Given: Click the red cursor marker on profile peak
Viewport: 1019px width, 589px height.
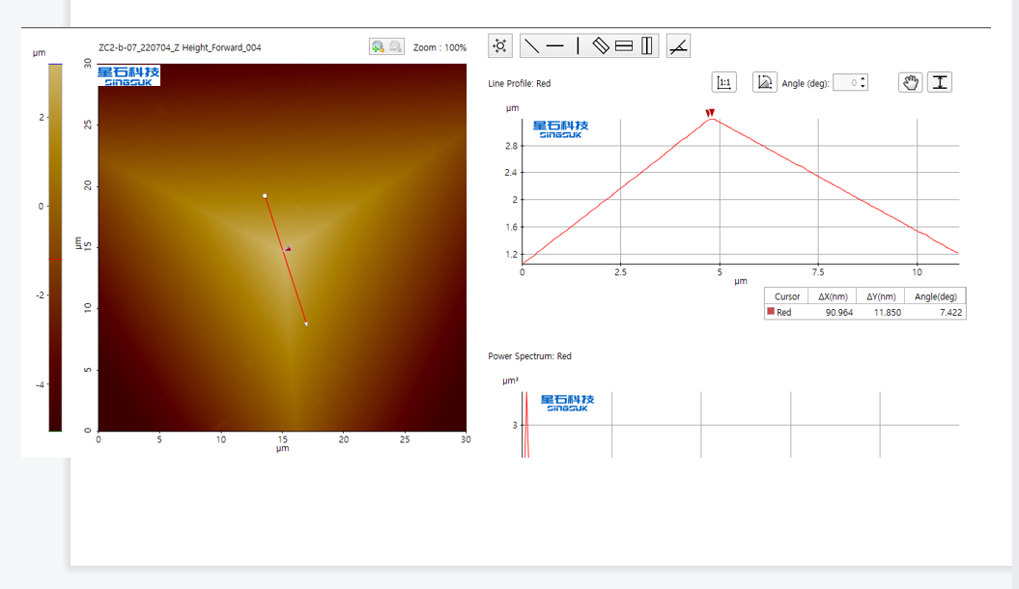Looking at the screenshot, I should [x=710, y=113].
